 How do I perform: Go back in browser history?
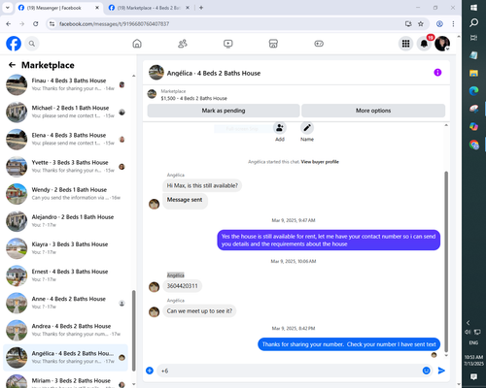(x=9, y=24)
